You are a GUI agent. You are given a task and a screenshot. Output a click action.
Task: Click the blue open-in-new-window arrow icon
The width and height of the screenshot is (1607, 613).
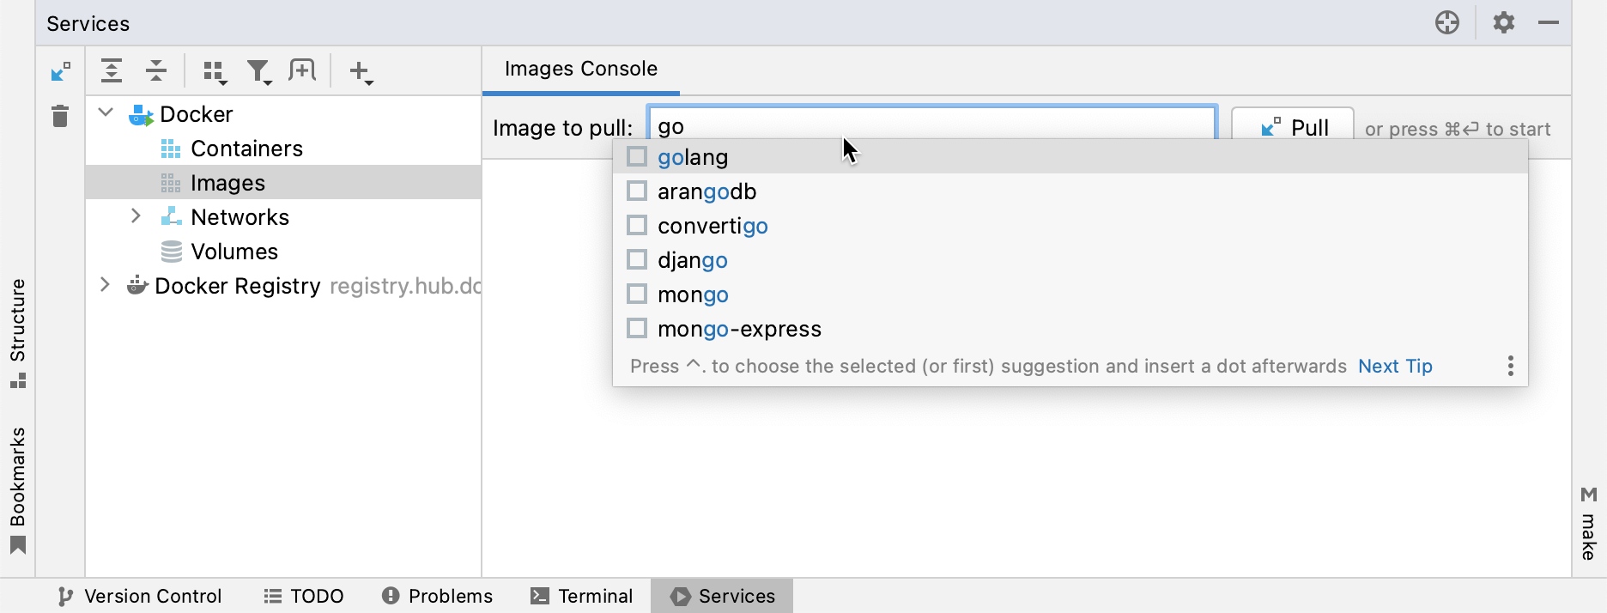58,72
